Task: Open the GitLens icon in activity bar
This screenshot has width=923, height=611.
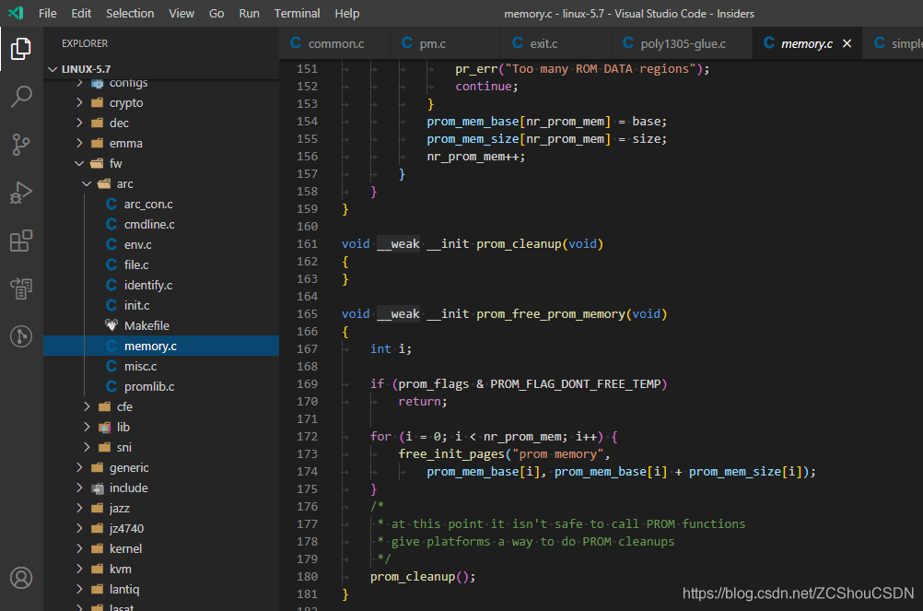Action: (x=21, y=336)
